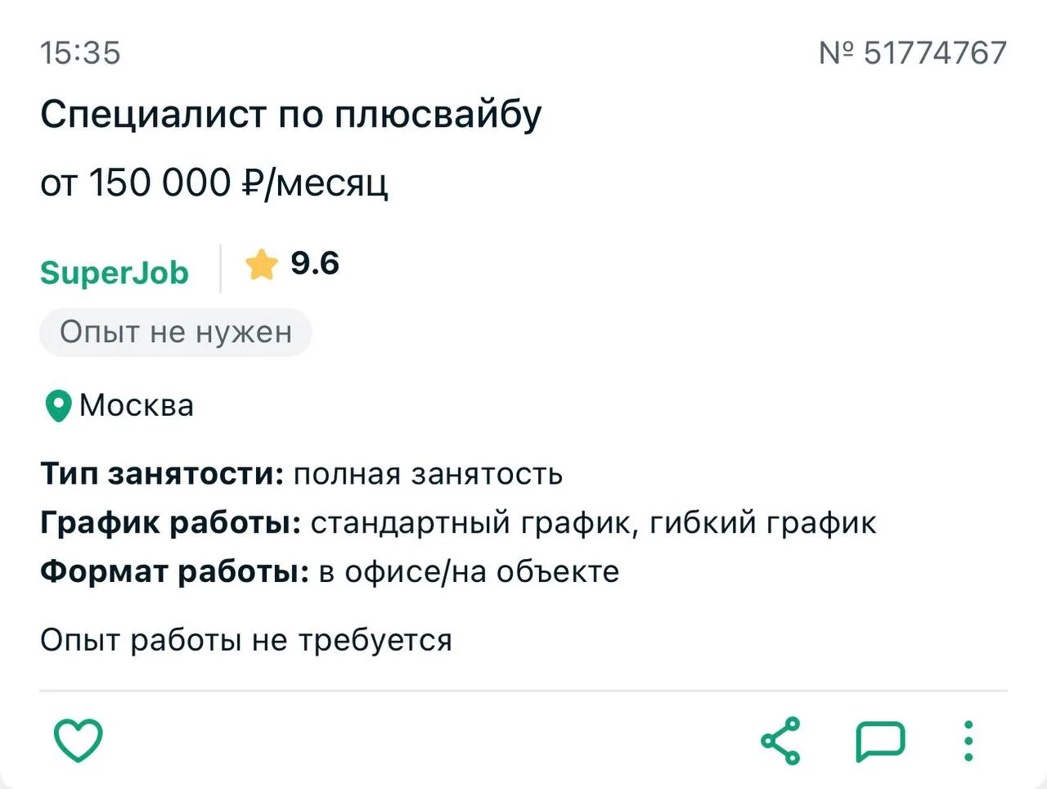Add vacancy to favorites with heart icon
The width and height of the screenshot is (1047, 789).
tap(79, 741)
